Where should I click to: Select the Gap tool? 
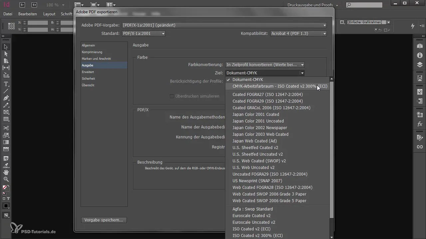6,68
